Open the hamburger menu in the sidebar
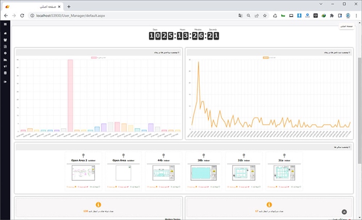Image resolution: width=362 pixels, height=220 pixels. pos(5,24)
